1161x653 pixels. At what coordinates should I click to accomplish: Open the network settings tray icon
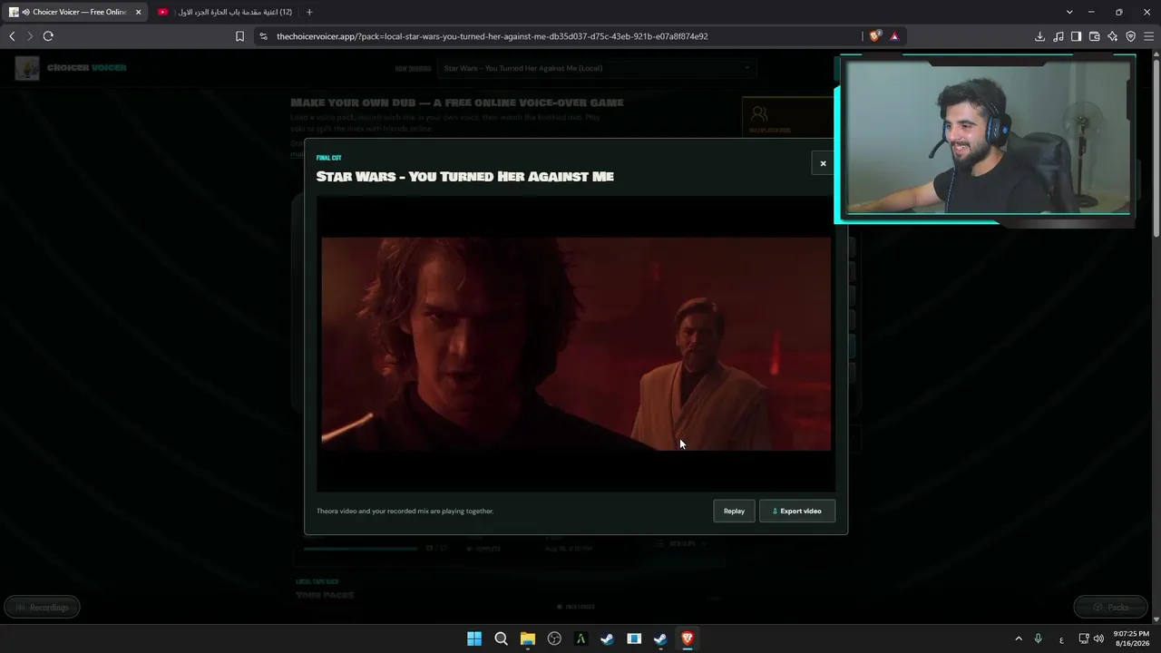click(1084, 638)
